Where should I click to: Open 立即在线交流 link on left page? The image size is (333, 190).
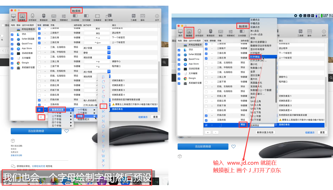tap(38, 166)
